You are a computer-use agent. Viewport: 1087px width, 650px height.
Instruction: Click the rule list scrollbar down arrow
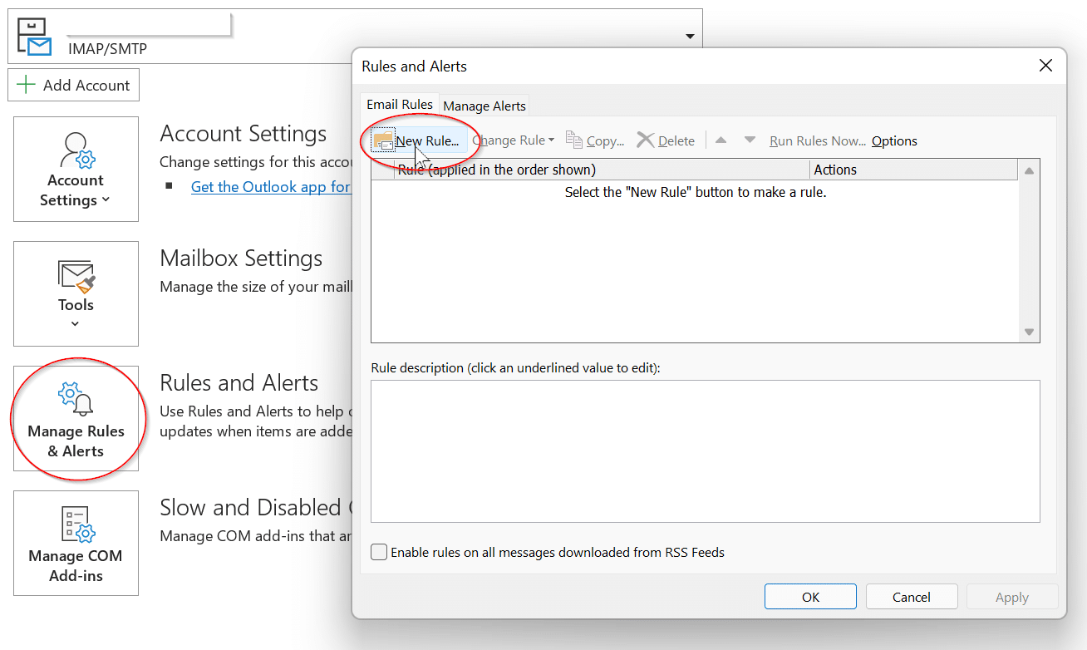pos(1029,332)
